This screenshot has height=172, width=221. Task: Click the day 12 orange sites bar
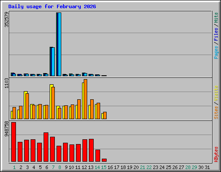[x=85, y=99]
